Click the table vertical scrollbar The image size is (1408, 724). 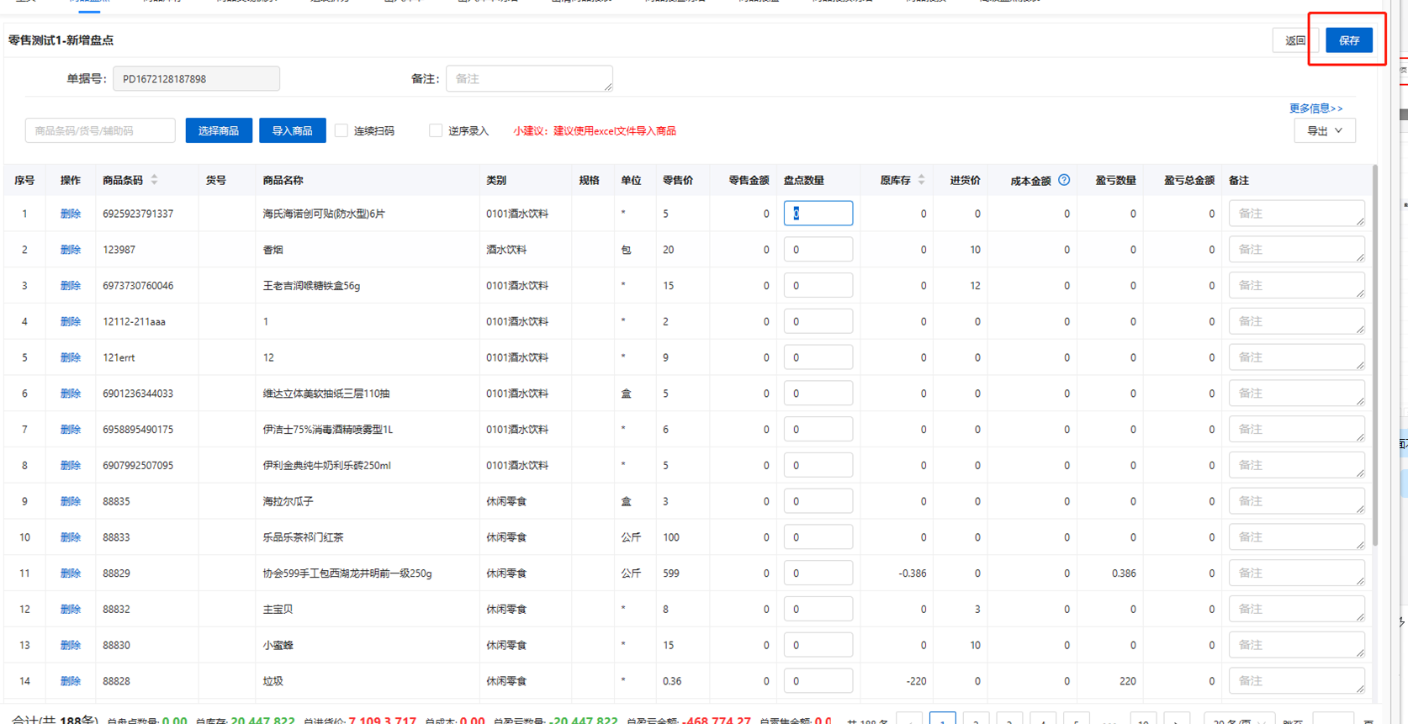(1375, 355)
